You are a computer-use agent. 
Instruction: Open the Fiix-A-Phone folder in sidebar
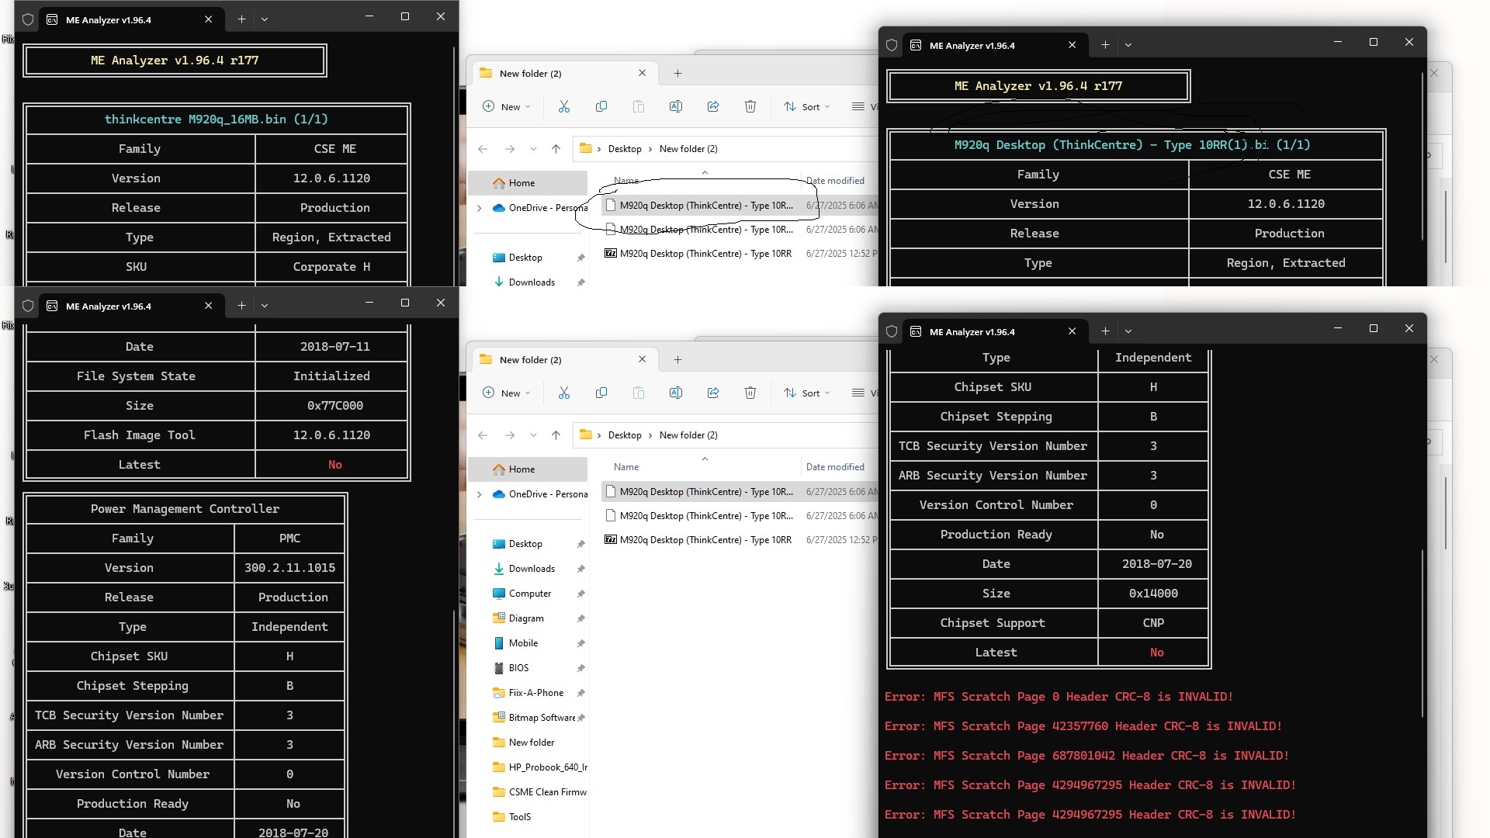(x=535, y=693)
